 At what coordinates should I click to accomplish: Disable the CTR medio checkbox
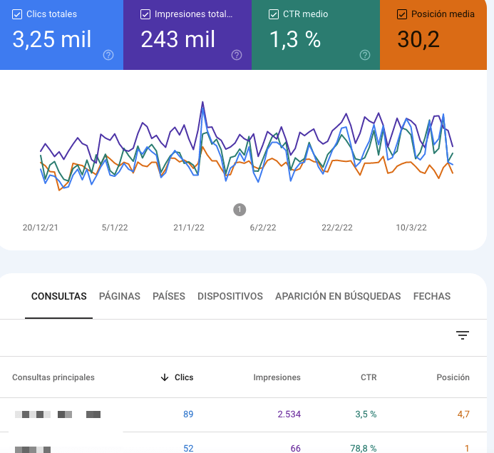click(274, 14)
